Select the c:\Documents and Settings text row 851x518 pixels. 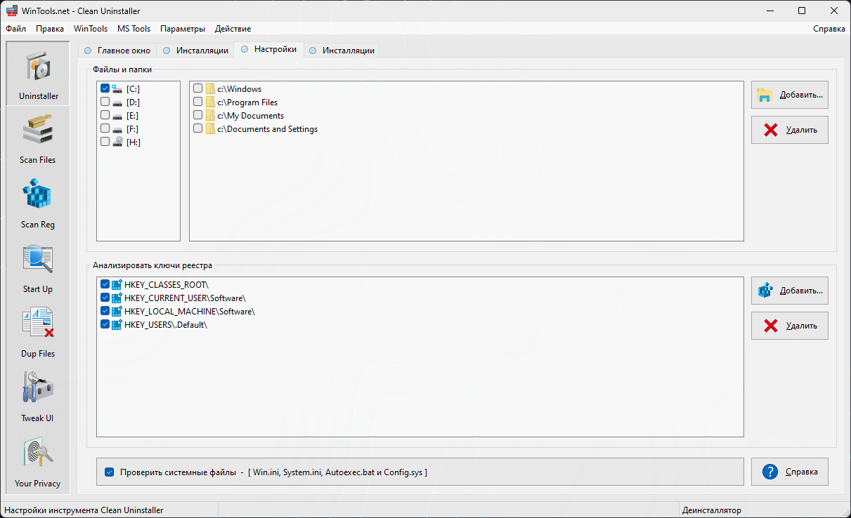[267, 129]
